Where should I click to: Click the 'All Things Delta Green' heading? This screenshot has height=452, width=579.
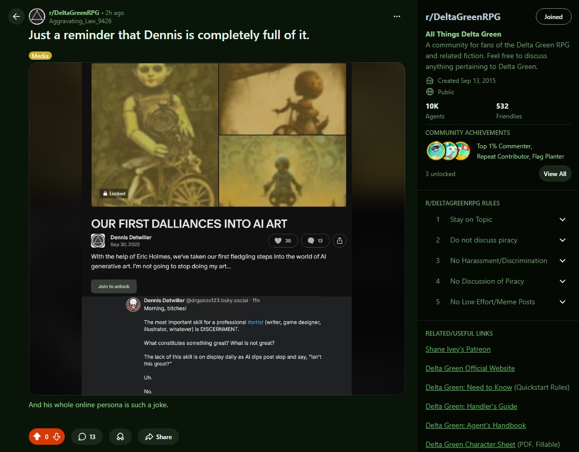coord(463,34)
